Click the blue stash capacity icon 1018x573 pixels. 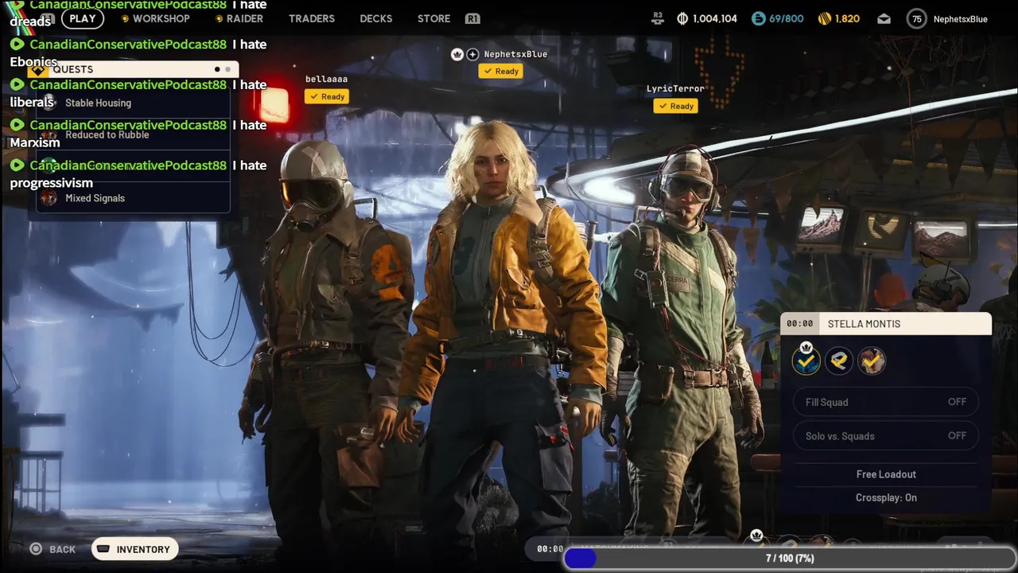(x=759, y=18)
